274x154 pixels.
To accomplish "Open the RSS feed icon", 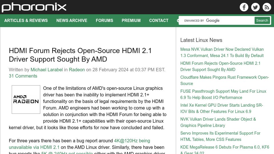I will (267, 7).
